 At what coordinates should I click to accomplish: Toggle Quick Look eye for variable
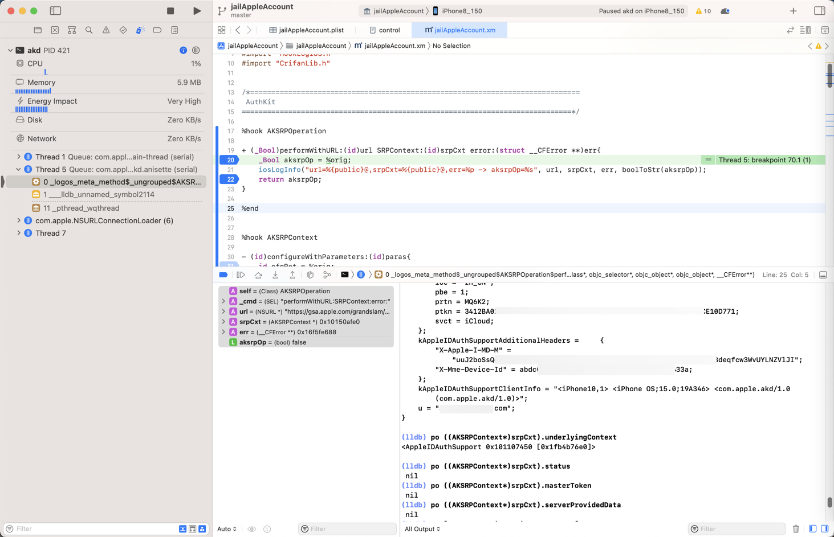(251, 529)
